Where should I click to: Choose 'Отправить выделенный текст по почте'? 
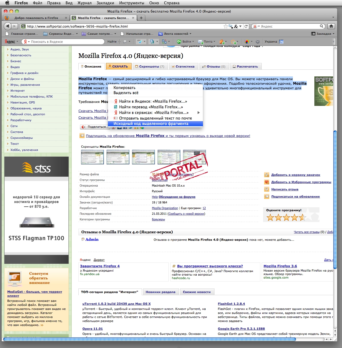point(155,118)
